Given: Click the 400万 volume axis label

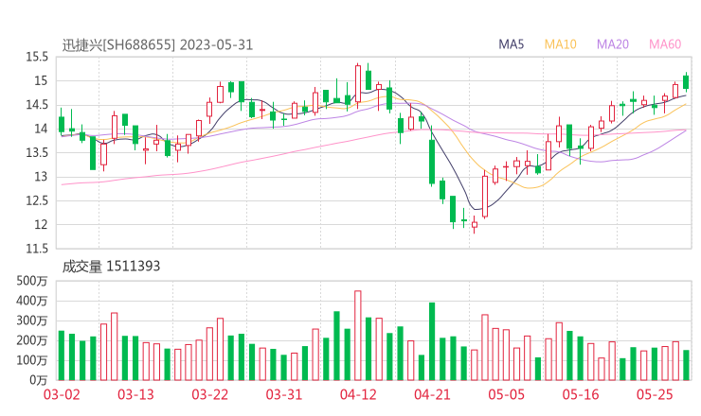Looking at the screenshot, I should pyautogui.click(x=32, y=301).
